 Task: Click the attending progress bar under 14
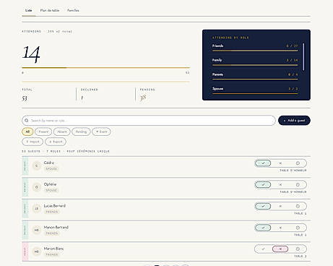tap(105, 68)
